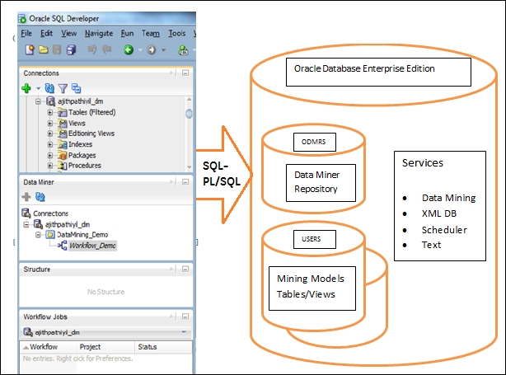Close the Connections panel
This screenshot has height=375, width=506.
coord(171,73)
